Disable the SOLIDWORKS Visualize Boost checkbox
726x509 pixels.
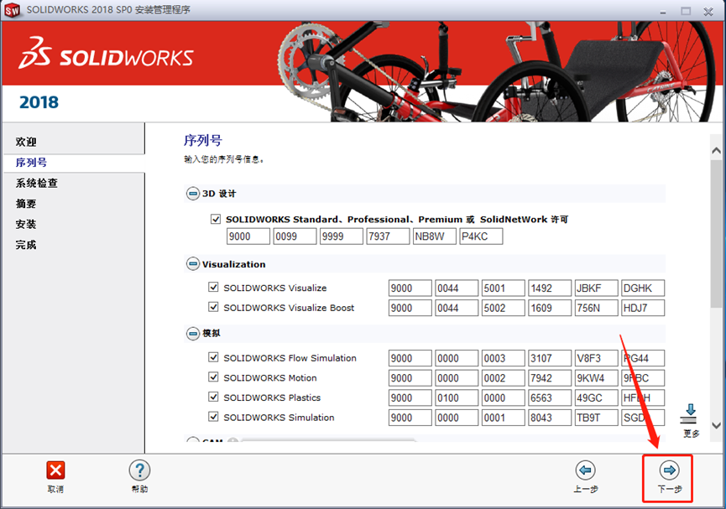(212, 308)
